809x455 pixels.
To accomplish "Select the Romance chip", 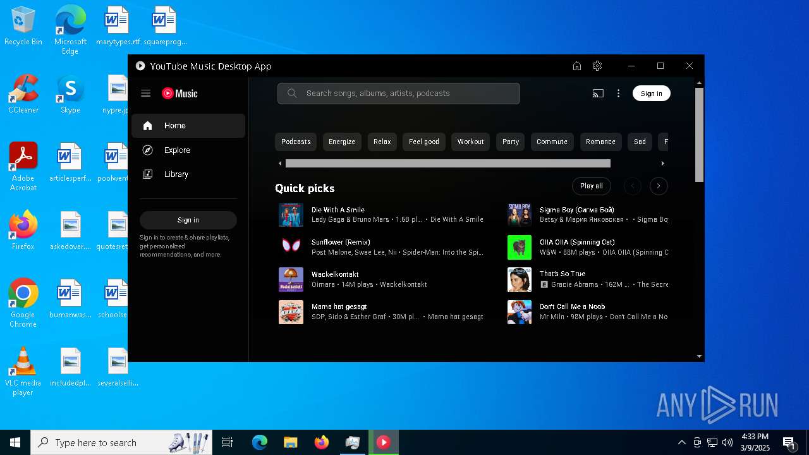I will pos(600,142).
